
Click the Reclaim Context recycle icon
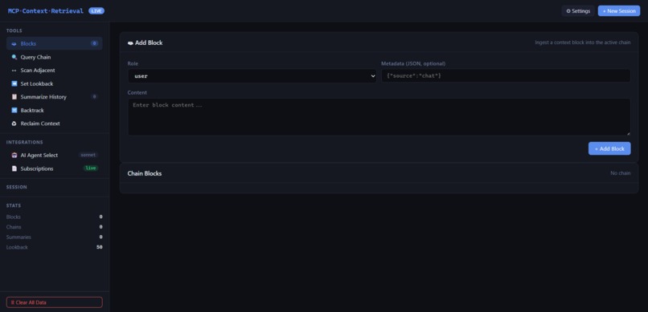click(14, 124)
